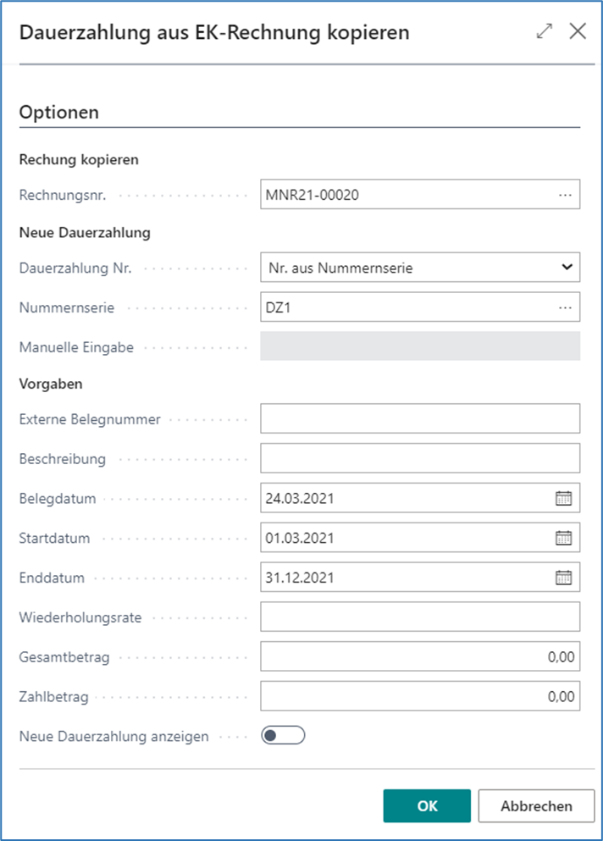Focus the Beschreibung text field

pos(419,458)
